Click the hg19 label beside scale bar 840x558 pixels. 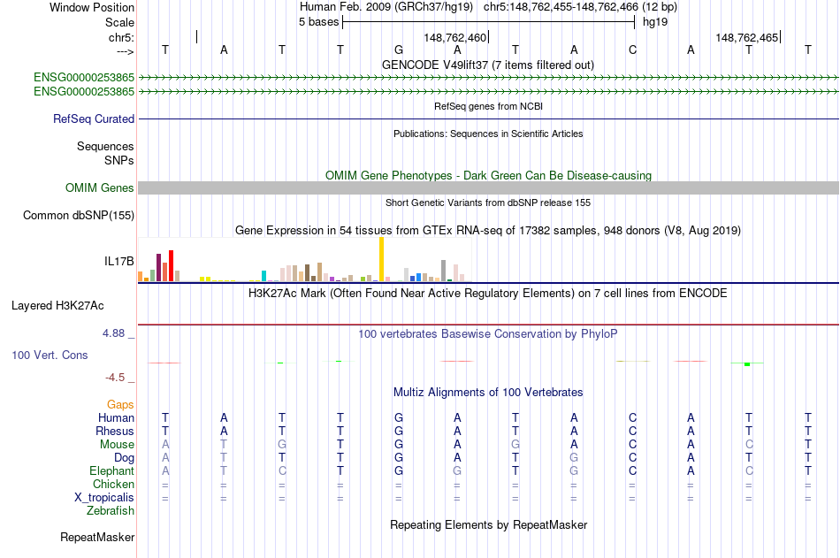(x=655, y=22)
